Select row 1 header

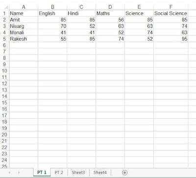pyautogui.click(x=4, y=13)
